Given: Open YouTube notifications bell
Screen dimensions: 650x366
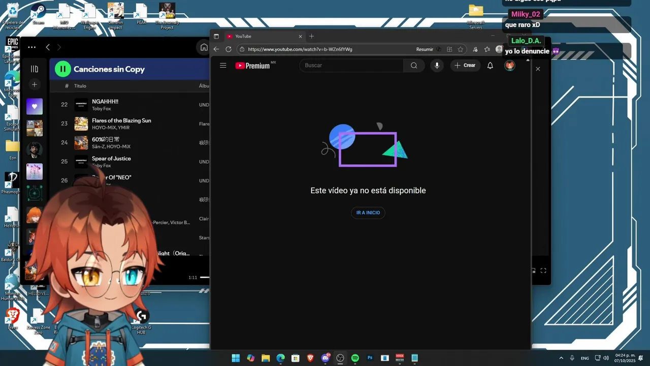Looking at the screenshot, I should [x=490, y=66].
